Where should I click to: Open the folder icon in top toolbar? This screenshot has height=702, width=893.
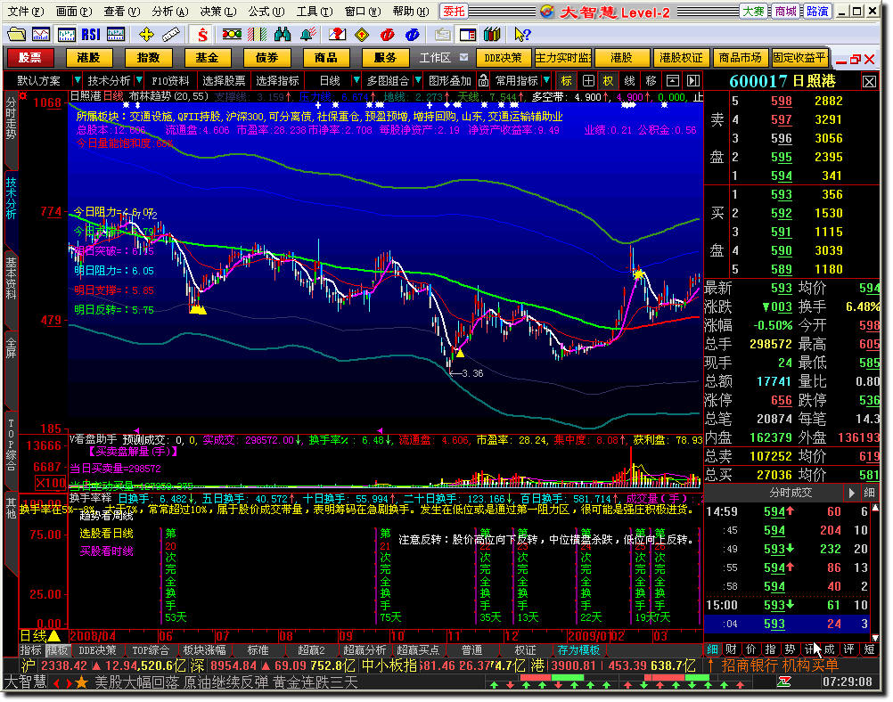(x=17, y=35)
